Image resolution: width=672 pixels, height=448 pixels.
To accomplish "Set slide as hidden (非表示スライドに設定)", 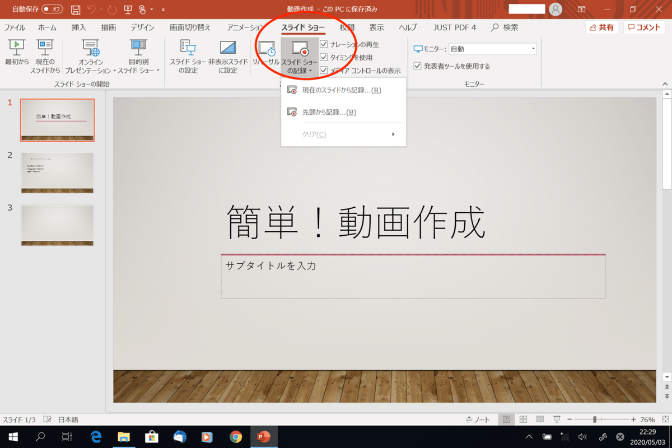I will tap(228, 55).
